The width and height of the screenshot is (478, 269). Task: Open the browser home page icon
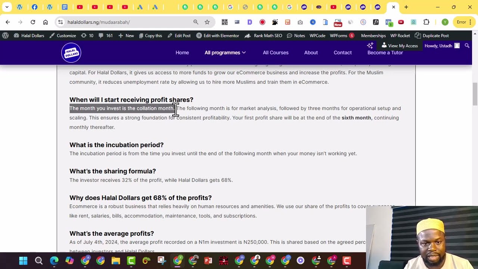(46, 22)
